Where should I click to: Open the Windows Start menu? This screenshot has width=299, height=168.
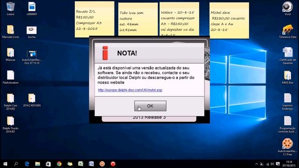click(5, 164)
